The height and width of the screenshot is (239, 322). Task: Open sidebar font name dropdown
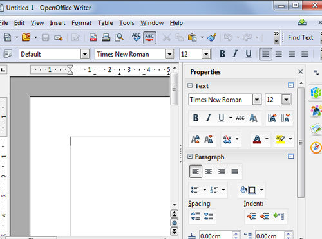257,100
